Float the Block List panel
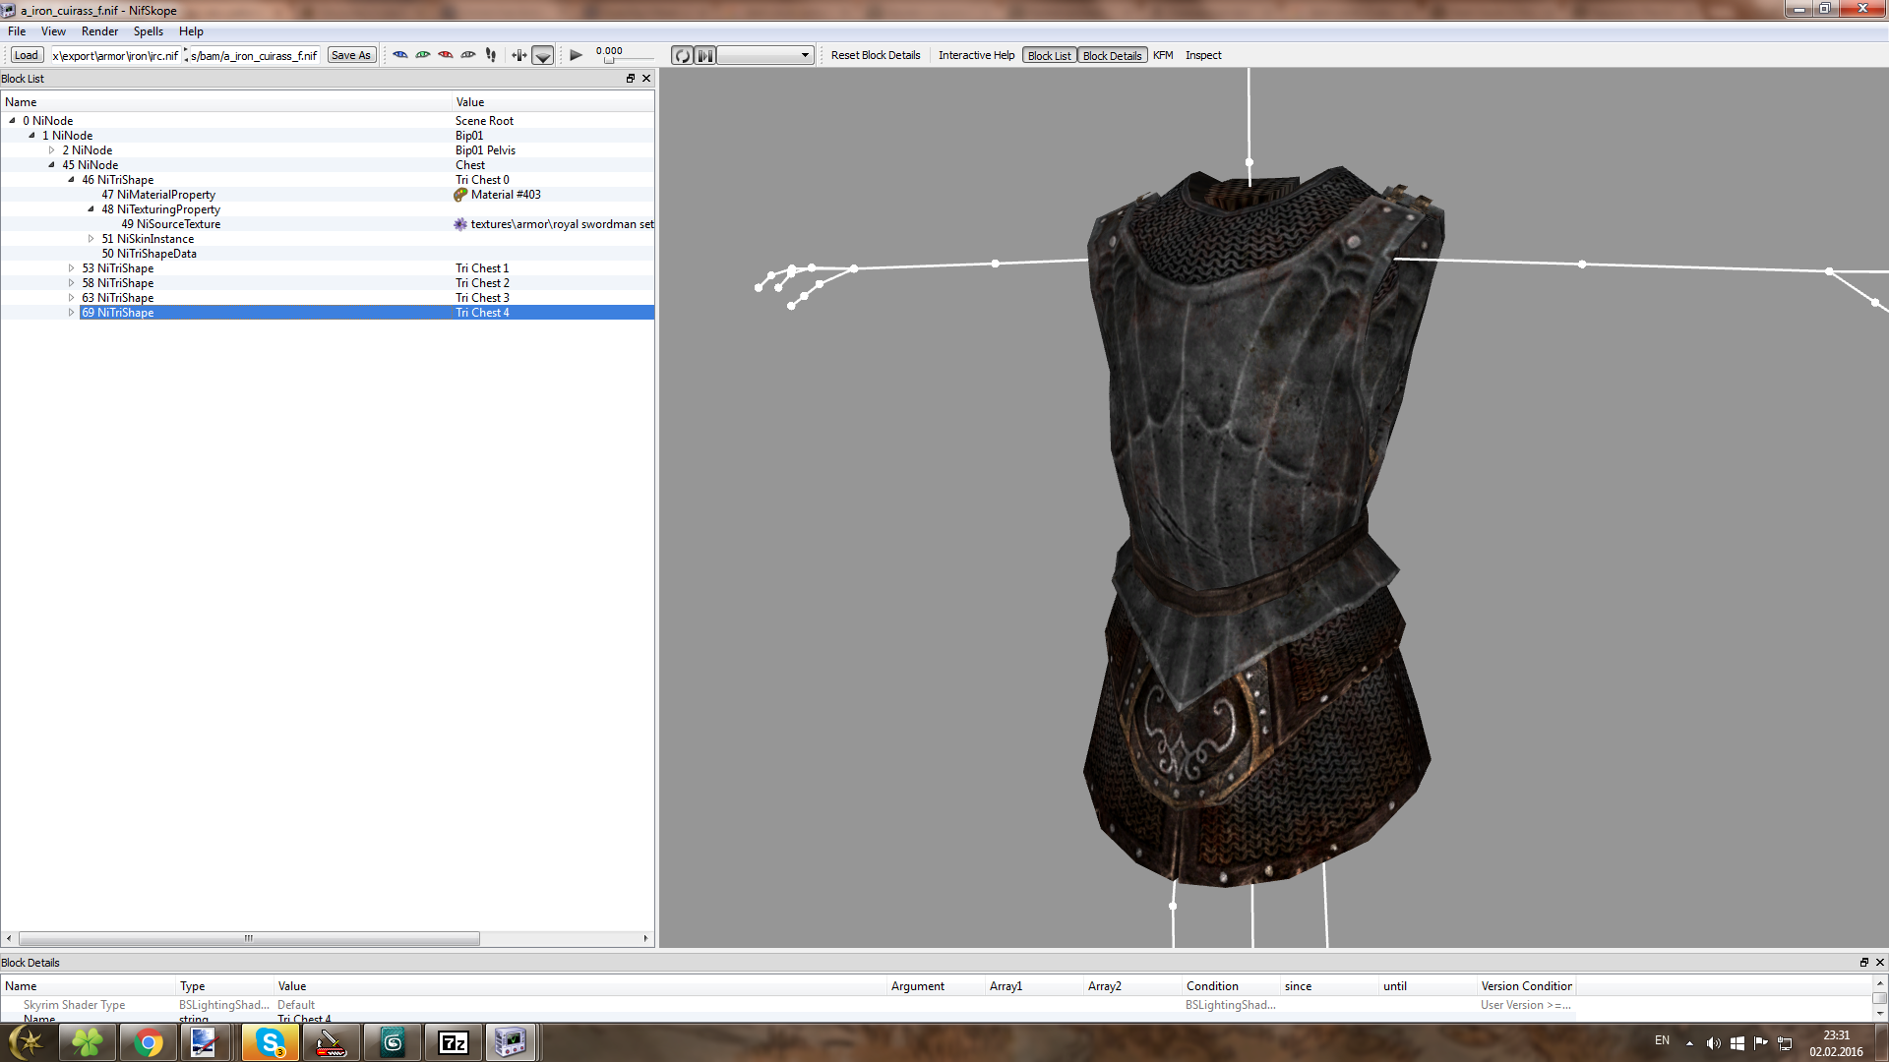Screen dimensions: 1889x1062 (631, 79)
